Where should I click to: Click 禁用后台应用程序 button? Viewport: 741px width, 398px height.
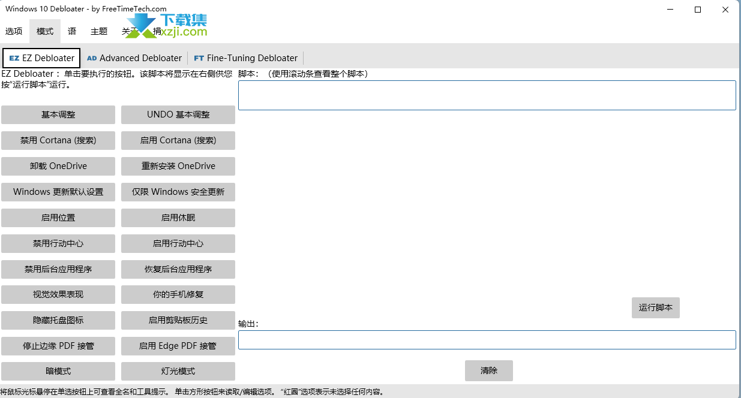click(58, 269)
